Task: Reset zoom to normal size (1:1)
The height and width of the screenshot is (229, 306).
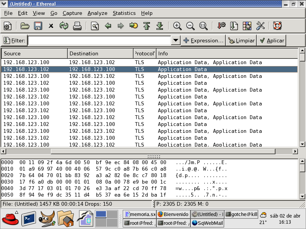Action: click(203, 26)
